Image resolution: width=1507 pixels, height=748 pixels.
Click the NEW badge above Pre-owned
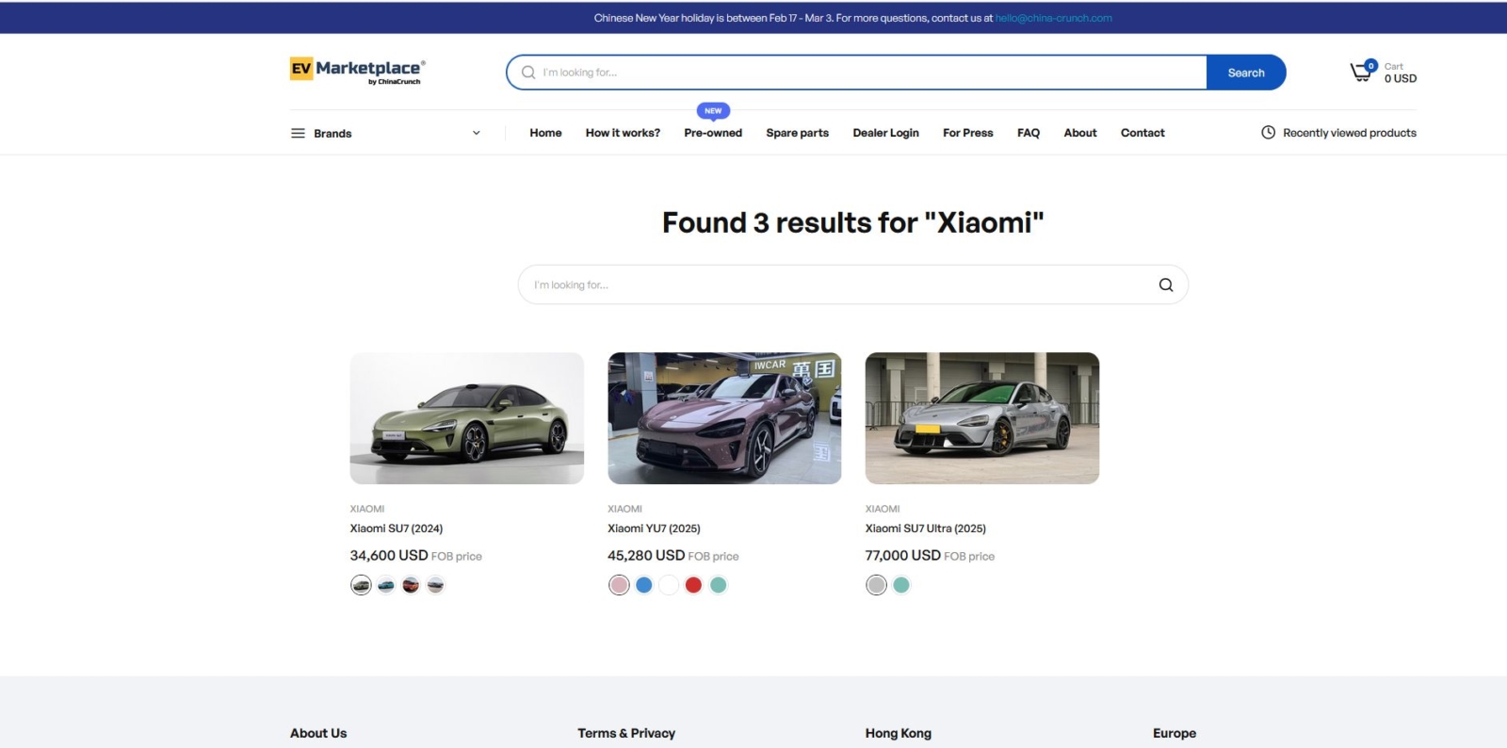[x=713, y=111]
